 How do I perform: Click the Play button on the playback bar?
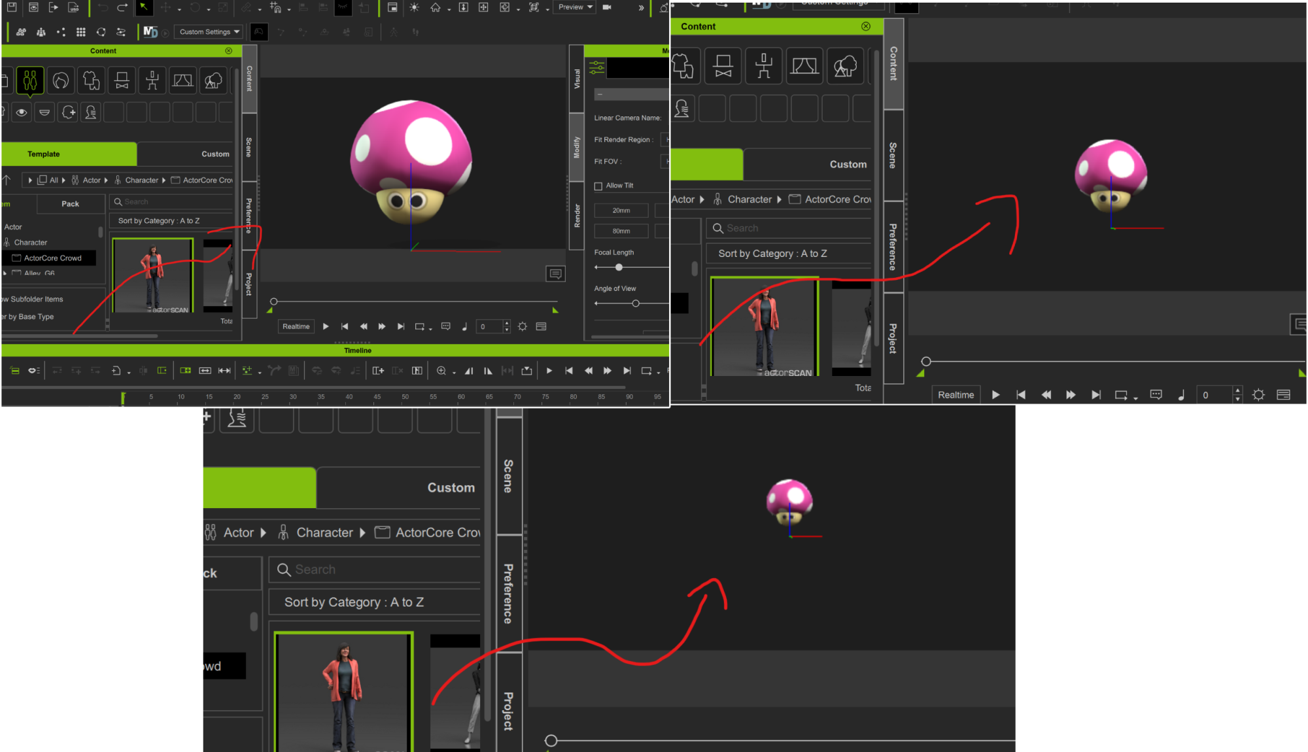tap(326, 326)
